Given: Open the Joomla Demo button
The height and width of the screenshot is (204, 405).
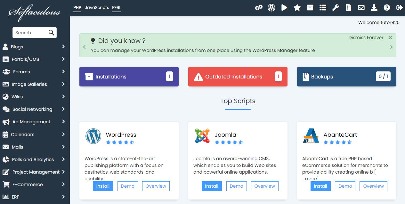Looking at the screenshot, I should click(x=236, y=186).
